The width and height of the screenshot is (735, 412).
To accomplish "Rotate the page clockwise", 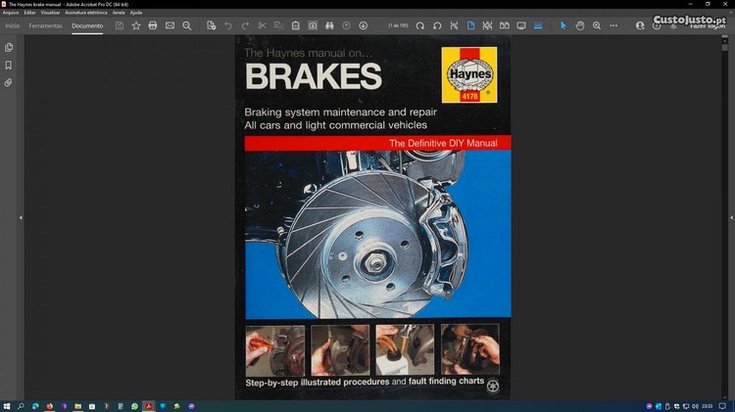I will pyautogui.click(x=420, y=25).
